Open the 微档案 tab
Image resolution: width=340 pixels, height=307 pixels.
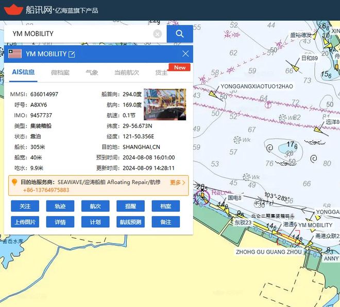pos(60,73)
